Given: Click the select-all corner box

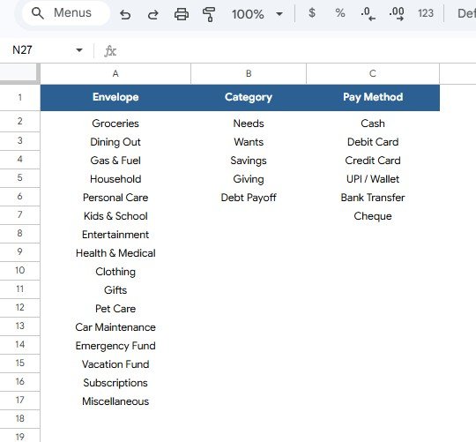Looking at the screenshot, I should 19,73.
